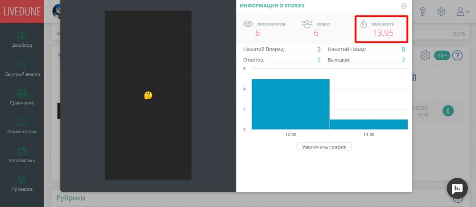Click the LIVEDUNE logo
Viewport: 476px width, 207px height.
click(x=22, y=12)
